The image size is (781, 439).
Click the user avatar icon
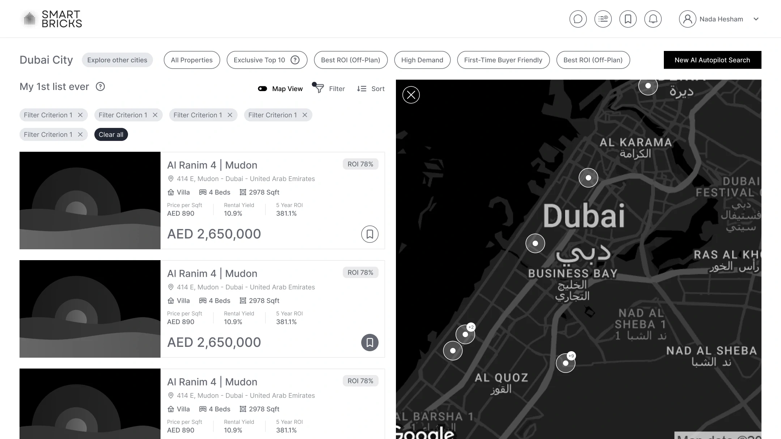pyautogui.click(x=687, y=19)
